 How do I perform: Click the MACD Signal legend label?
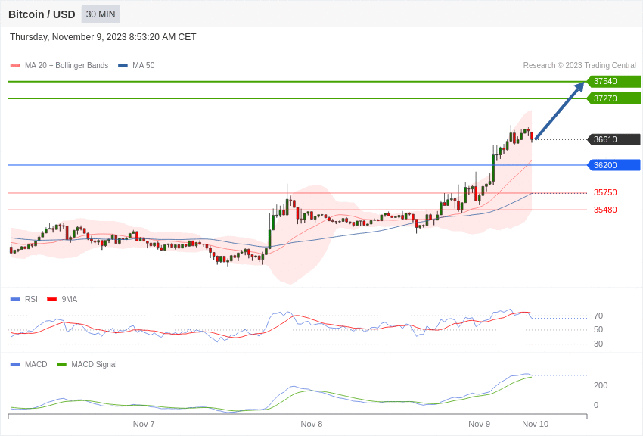[94, 364]
